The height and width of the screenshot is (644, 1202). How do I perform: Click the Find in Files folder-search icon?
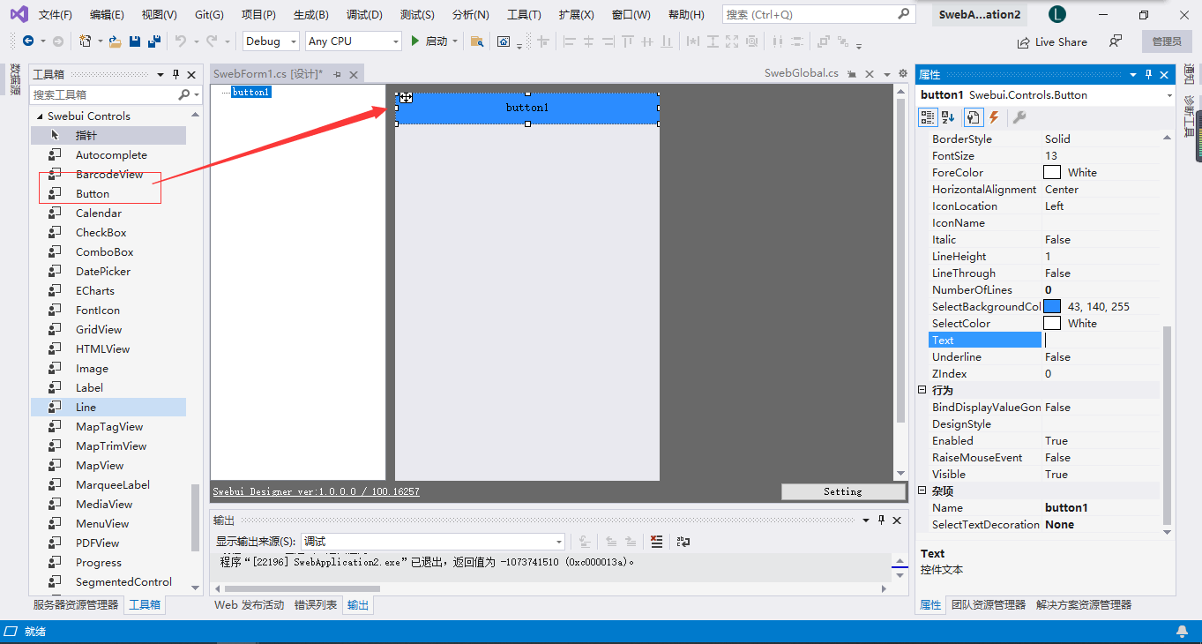point(476,41)
